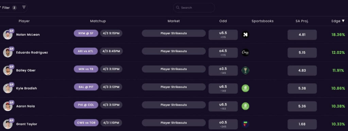Click the 1.68 SA projection value
348x131 pixels.
coord(302,124)
